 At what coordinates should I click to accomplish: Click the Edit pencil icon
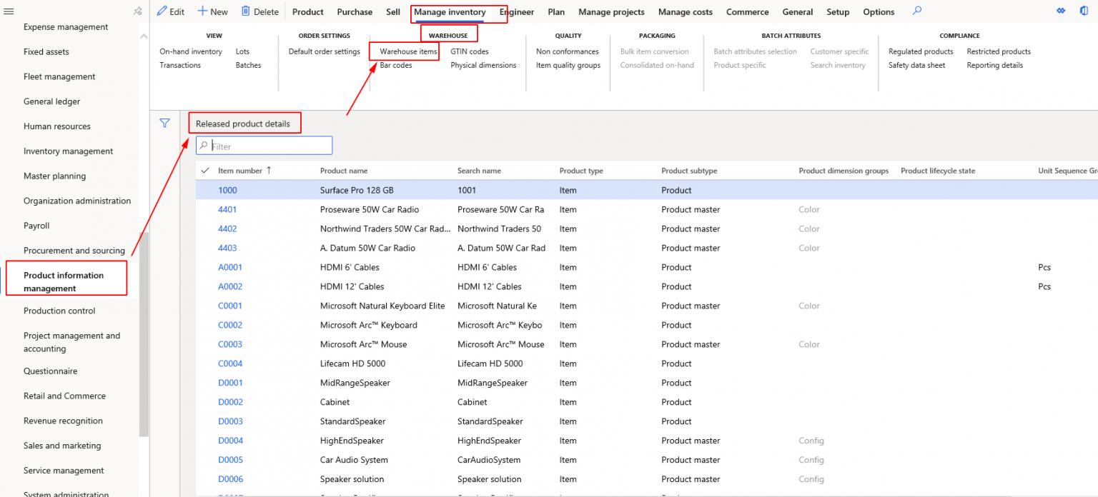(x=162, y=11)
